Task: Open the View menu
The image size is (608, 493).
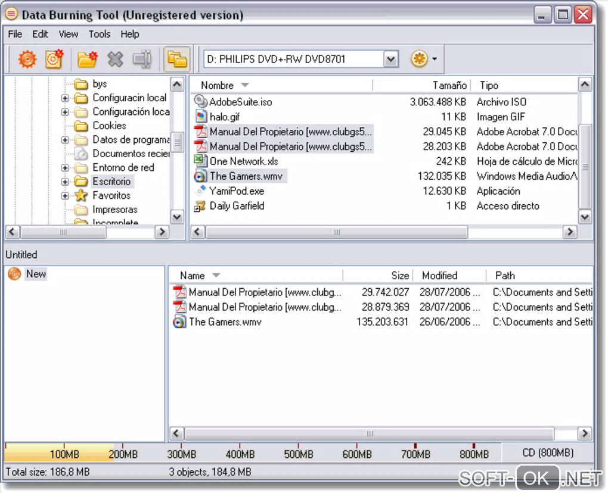Action: tap(68, 34)
